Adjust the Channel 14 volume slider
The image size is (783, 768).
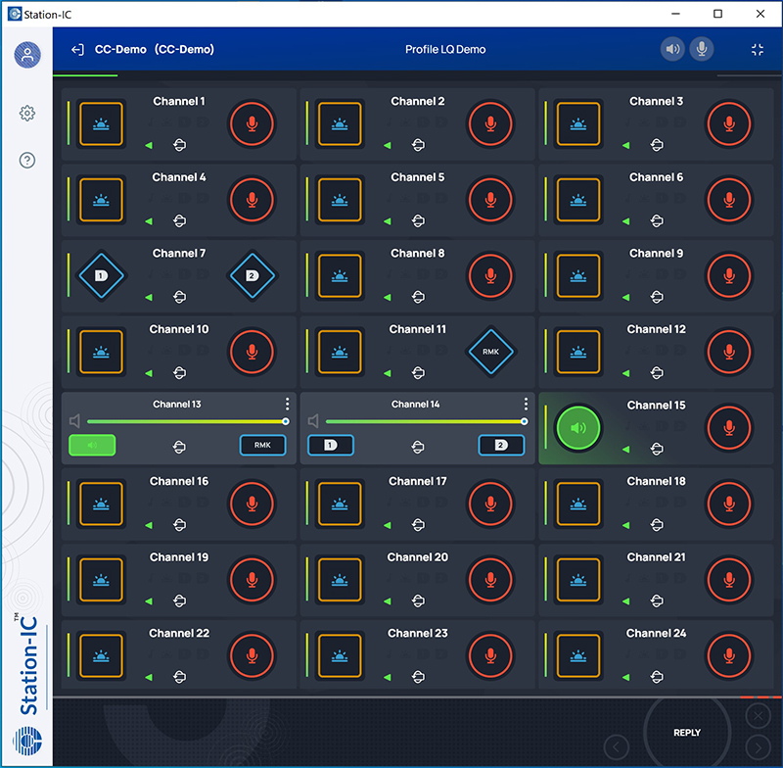425,422
